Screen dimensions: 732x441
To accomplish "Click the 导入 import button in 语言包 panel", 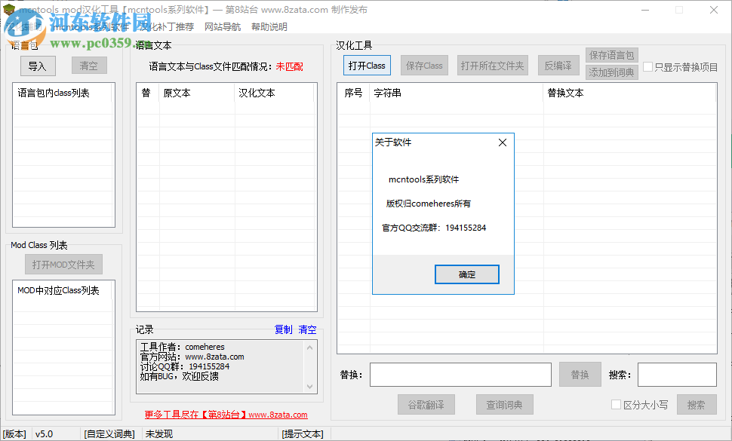I will [37, 66].
